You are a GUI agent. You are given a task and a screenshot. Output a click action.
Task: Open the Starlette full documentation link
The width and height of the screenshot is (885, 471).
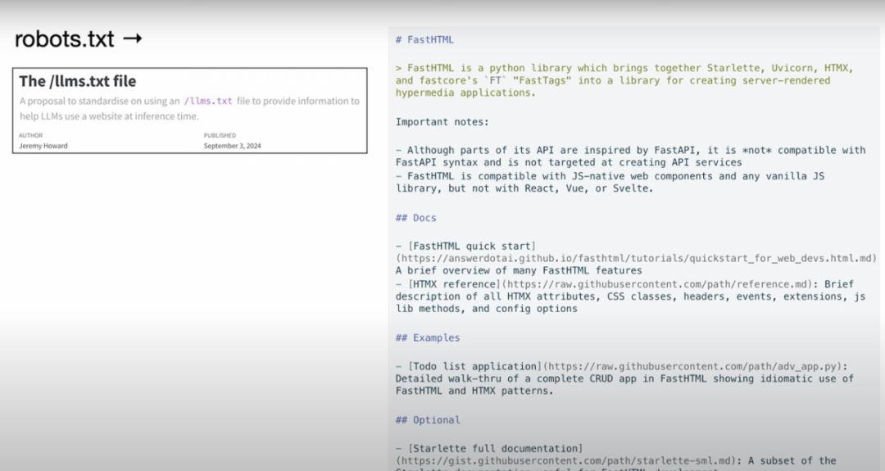click(x=496, y=448)
